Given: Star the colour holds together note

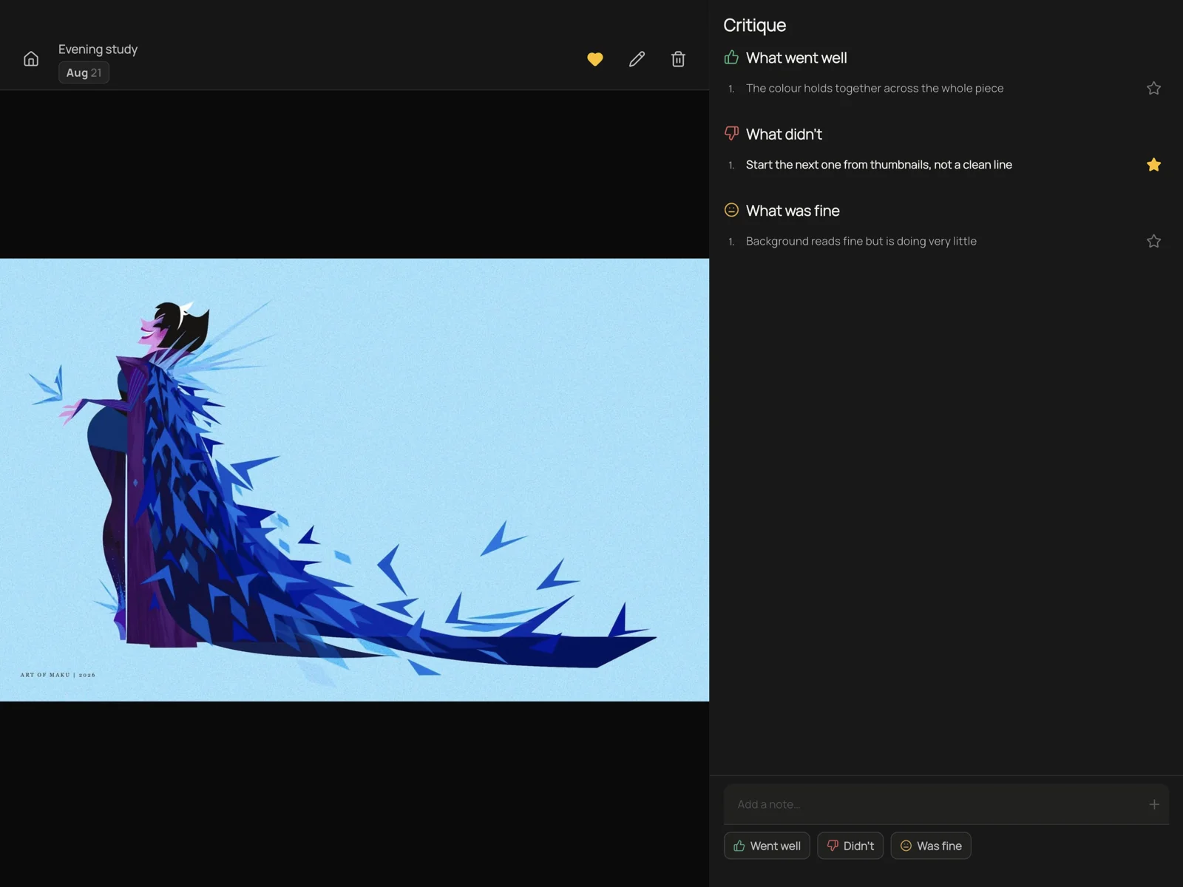Looking at the screenshot, I should [1153, 88].
